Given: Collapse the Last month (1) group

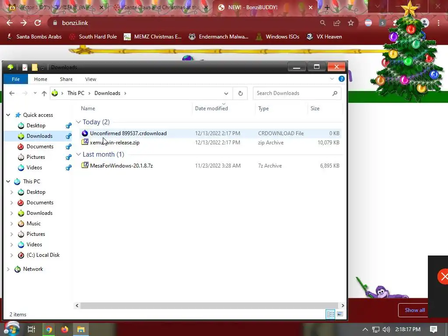Looking at the screenshot, I should (78, 154).
